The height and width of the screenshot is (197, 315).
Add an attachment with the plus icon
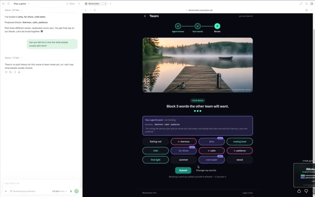(x=6, y=191)
